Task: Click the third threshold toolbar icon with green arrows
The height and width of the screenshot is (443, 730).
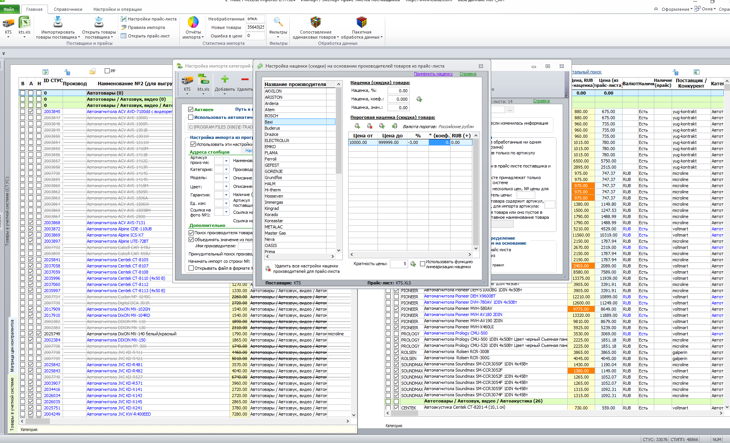Action: [382, 126]
